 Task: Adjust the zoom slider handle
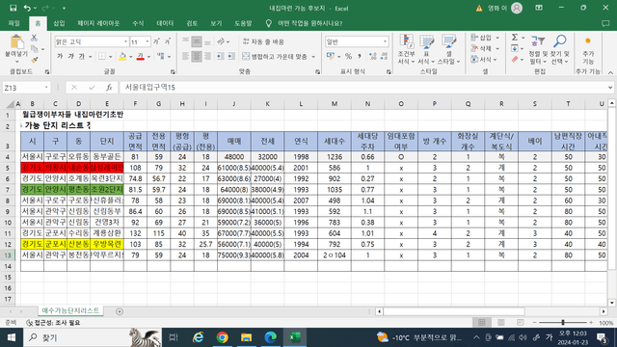point(563,323)
